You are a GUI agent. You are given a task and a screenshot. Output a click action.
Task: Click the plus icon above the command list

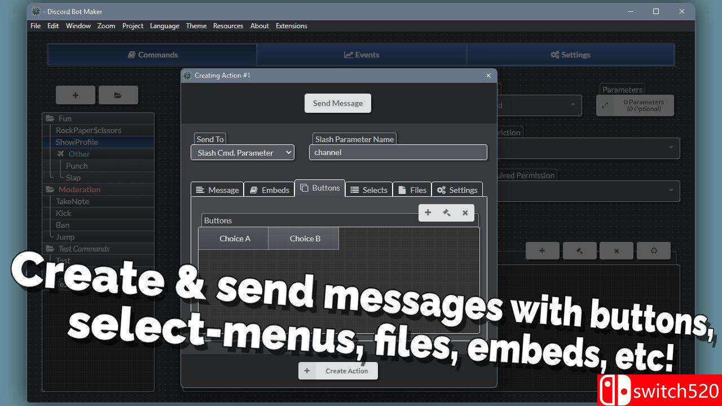(76, 95)
